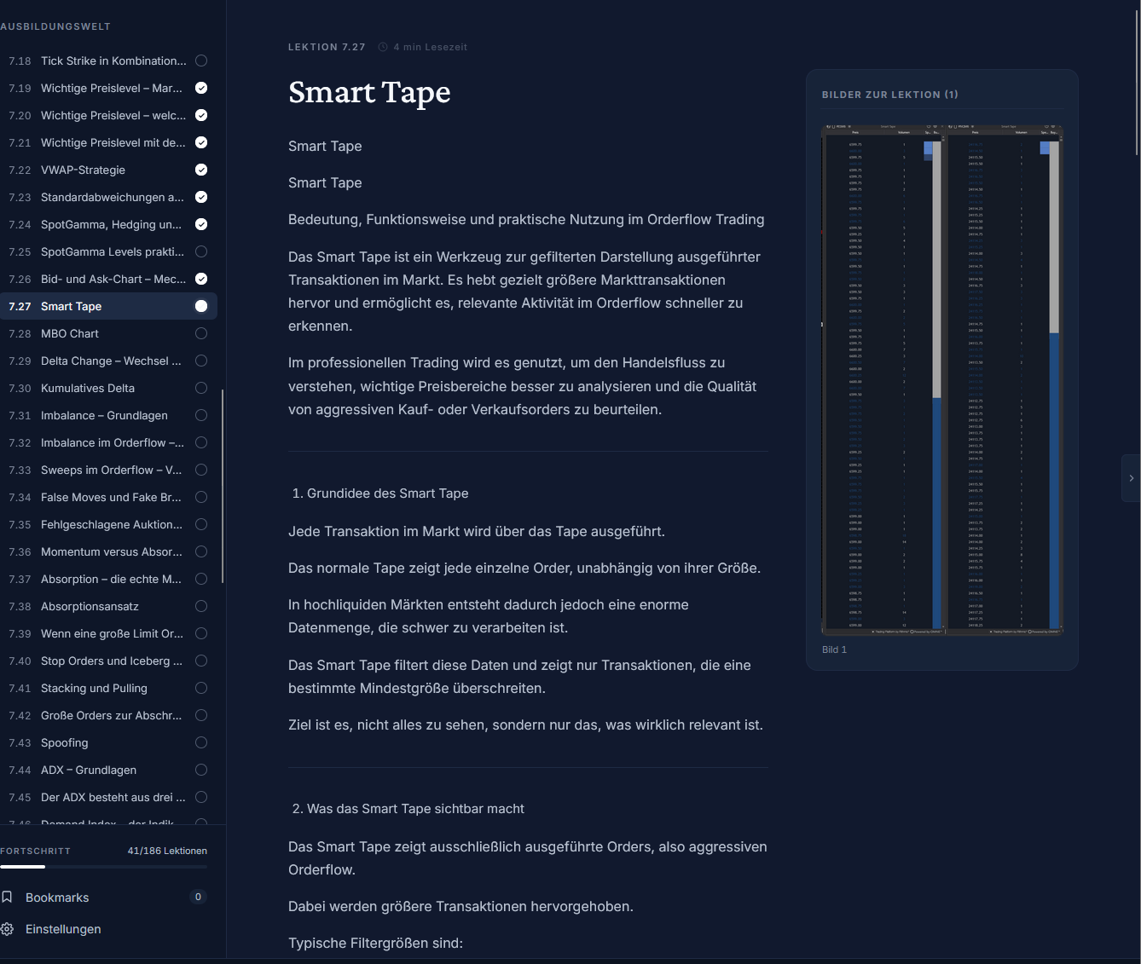The width and height of the screenshot is (1141, 964).
Task: Open lesson 7.28 MBO Chart
Action: 108,333
